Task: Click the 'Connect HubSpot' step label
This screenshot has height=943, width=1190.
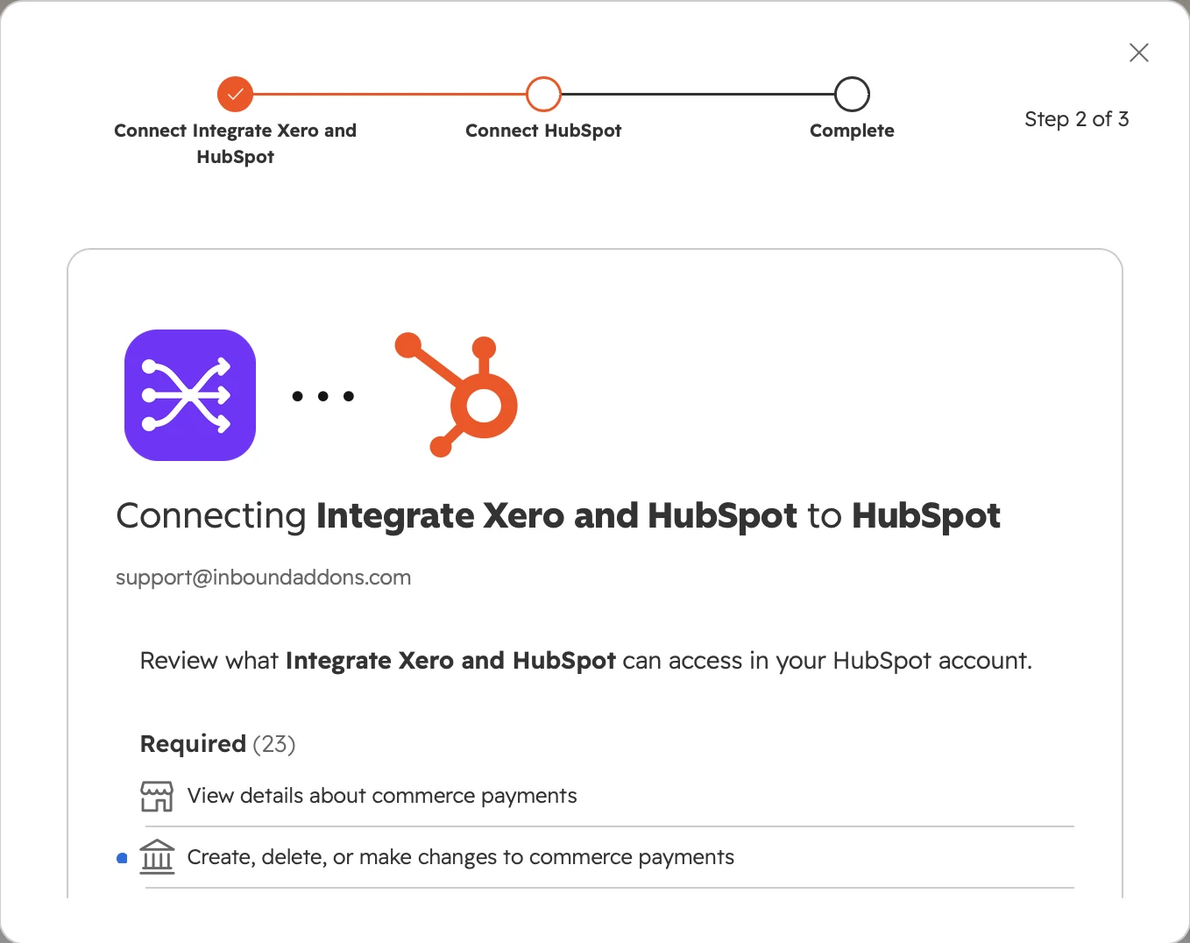Action: (543, 131)
